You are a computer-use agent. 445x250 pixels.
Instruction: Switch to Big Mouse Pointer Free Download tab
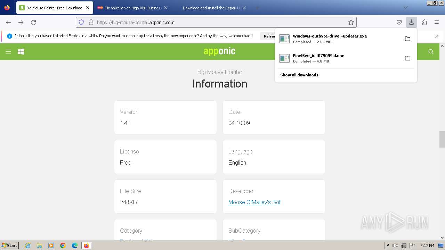(x=55, y=8)
